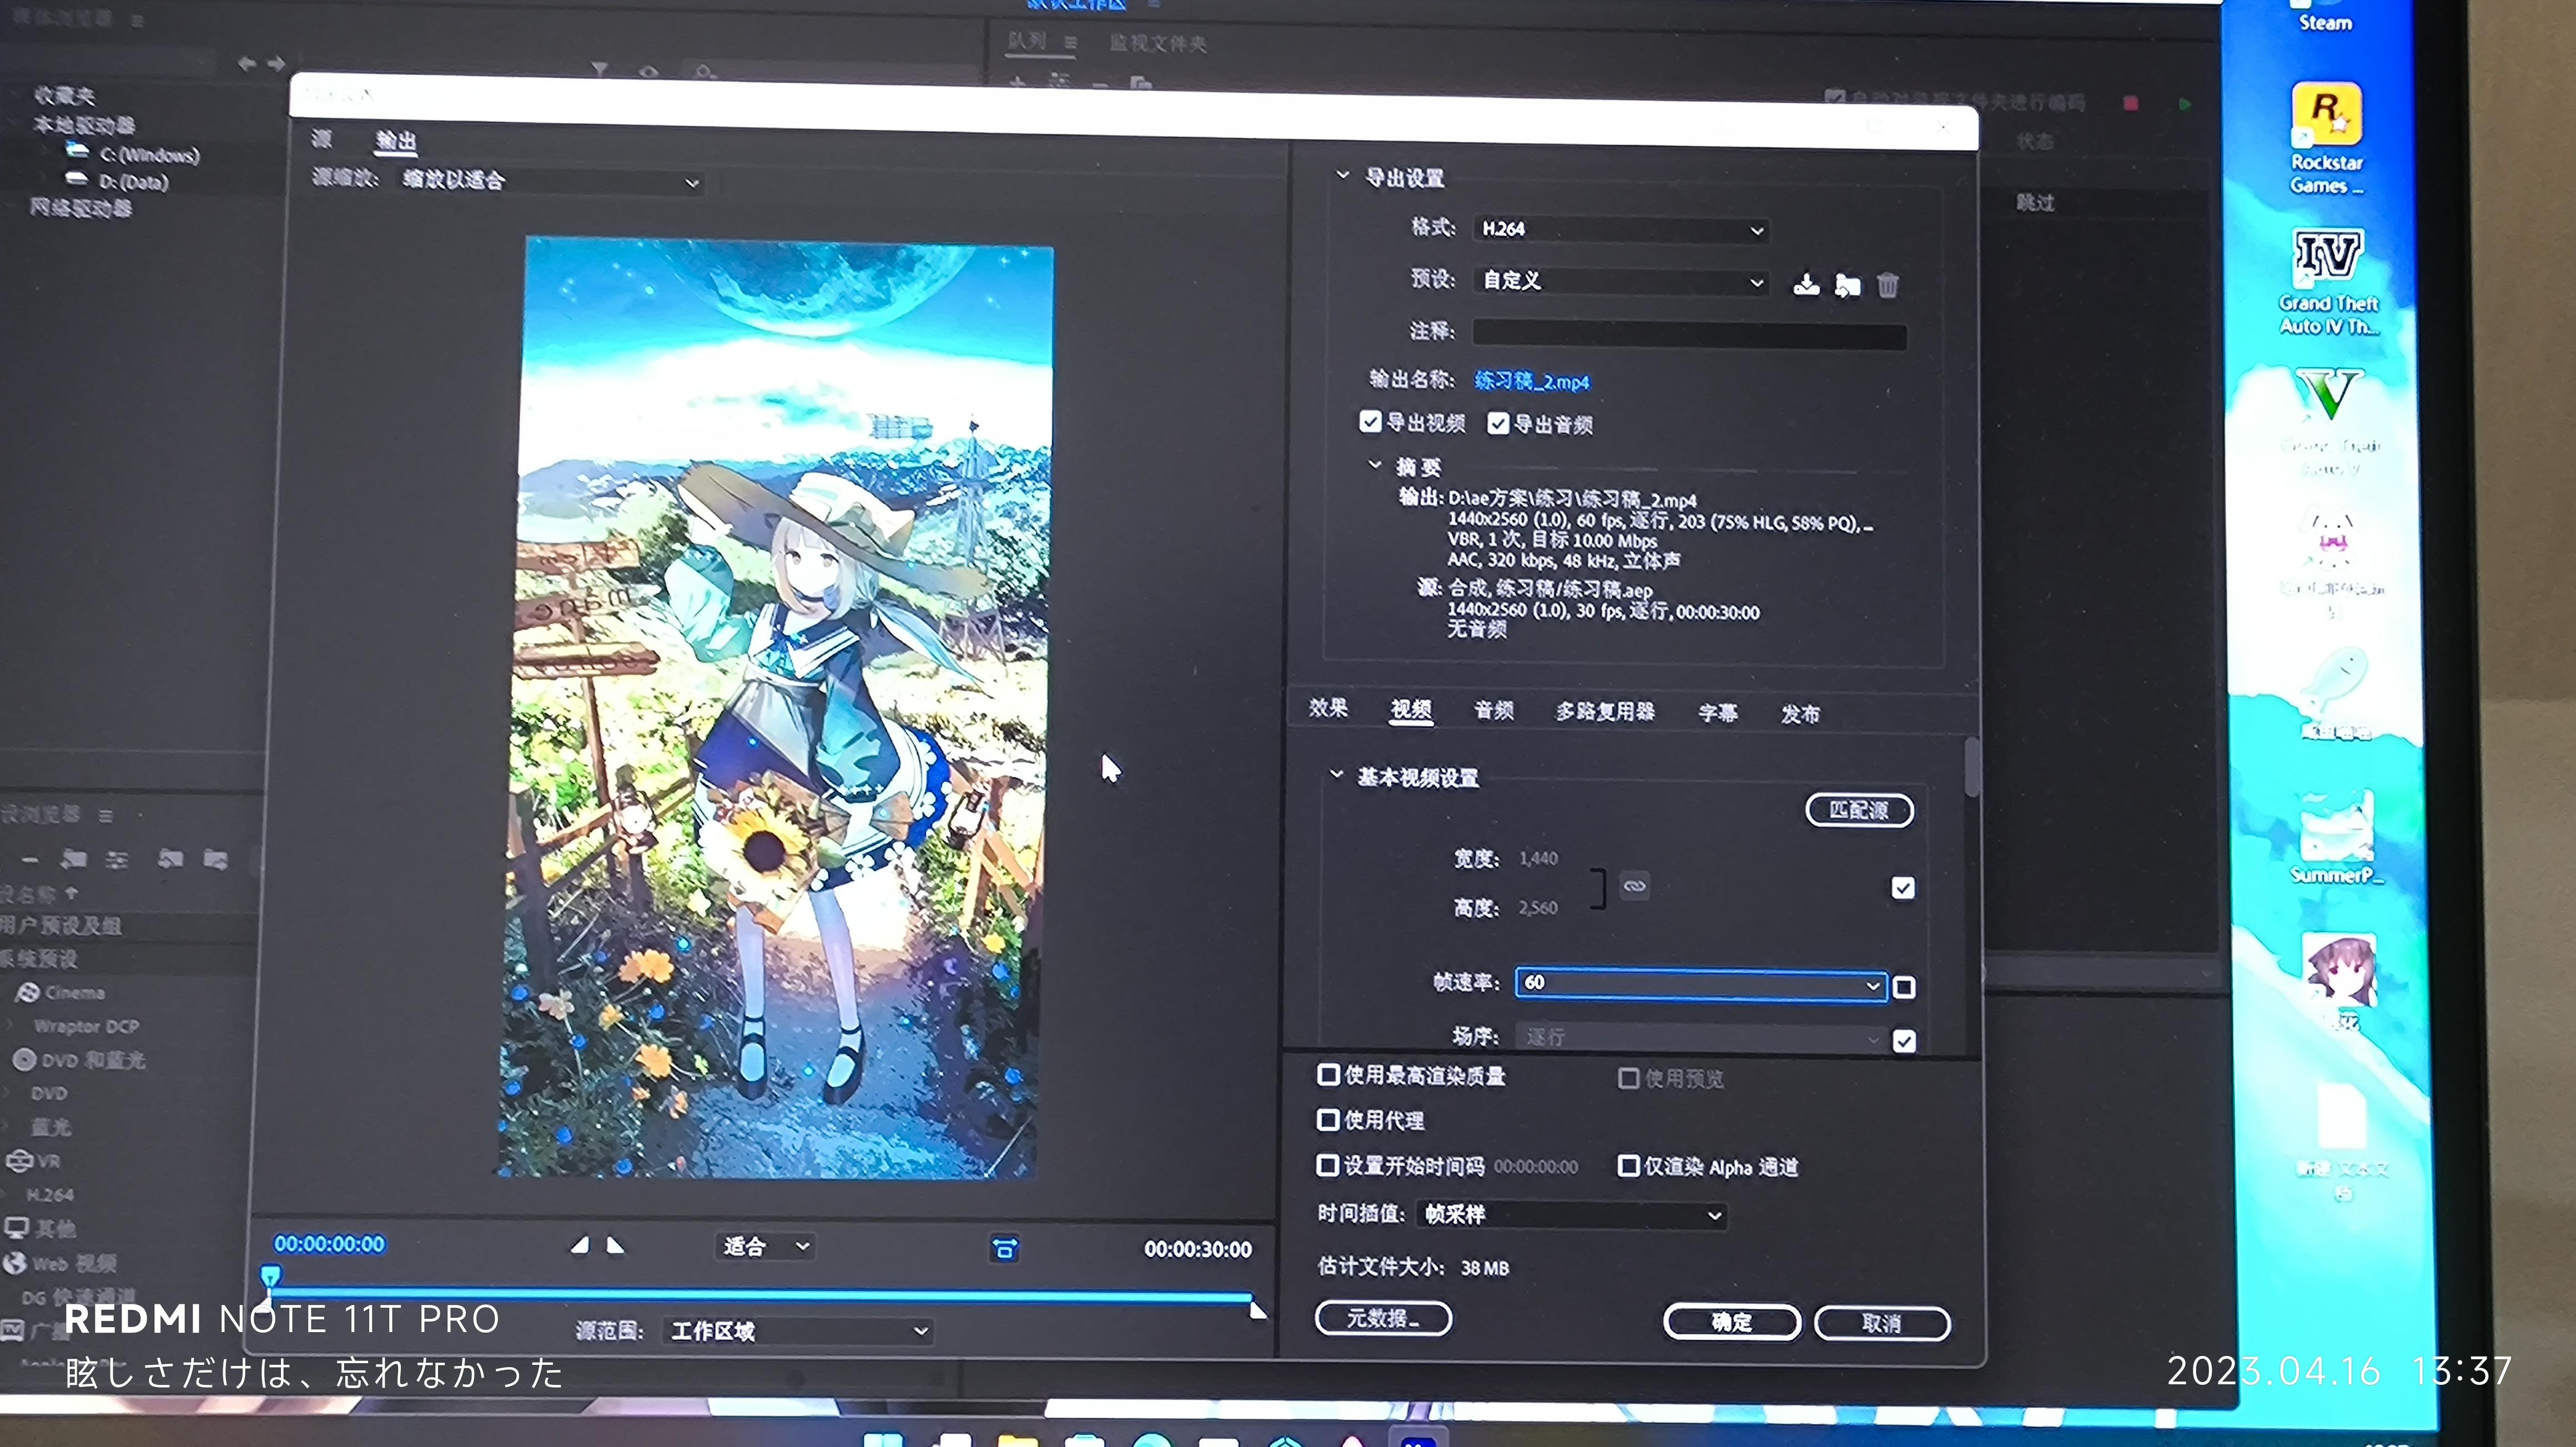Click the red stop queue button

tap(2130, 103)
